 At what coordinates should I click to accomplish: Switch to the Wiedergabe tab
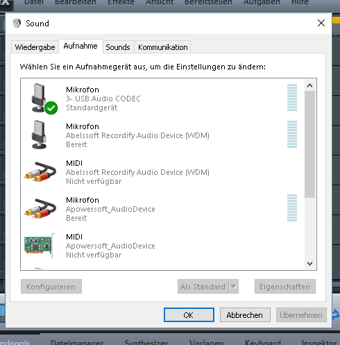35,47
